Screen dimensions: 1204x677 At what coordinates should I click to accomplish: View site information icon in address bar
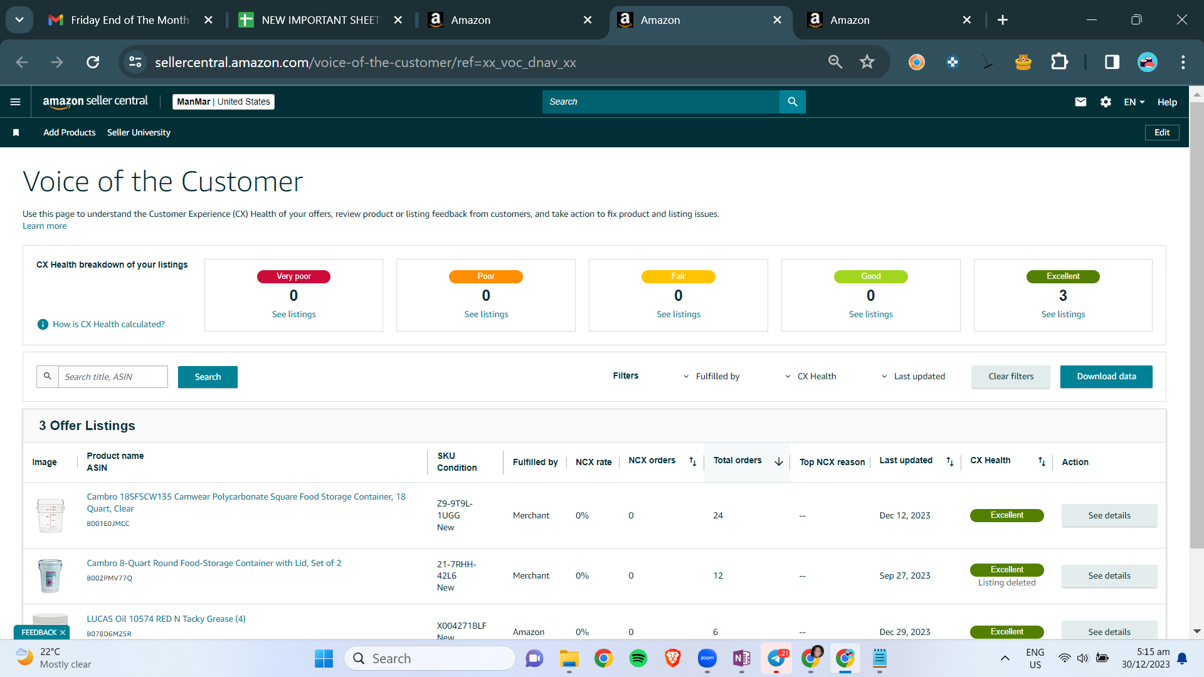(135, 62)
